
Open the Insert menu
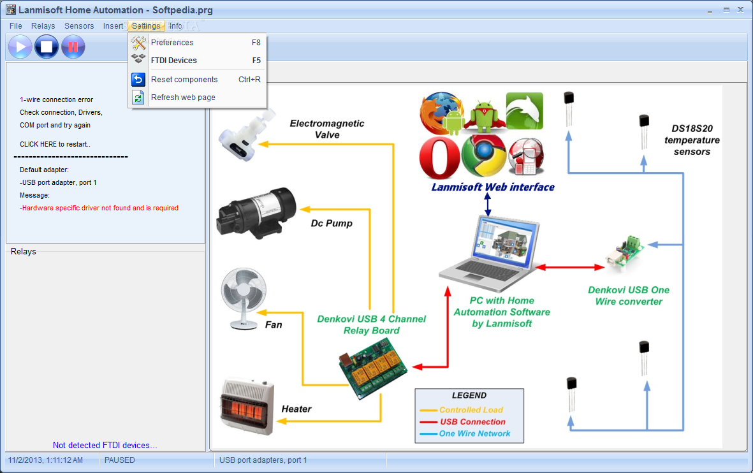113,26
